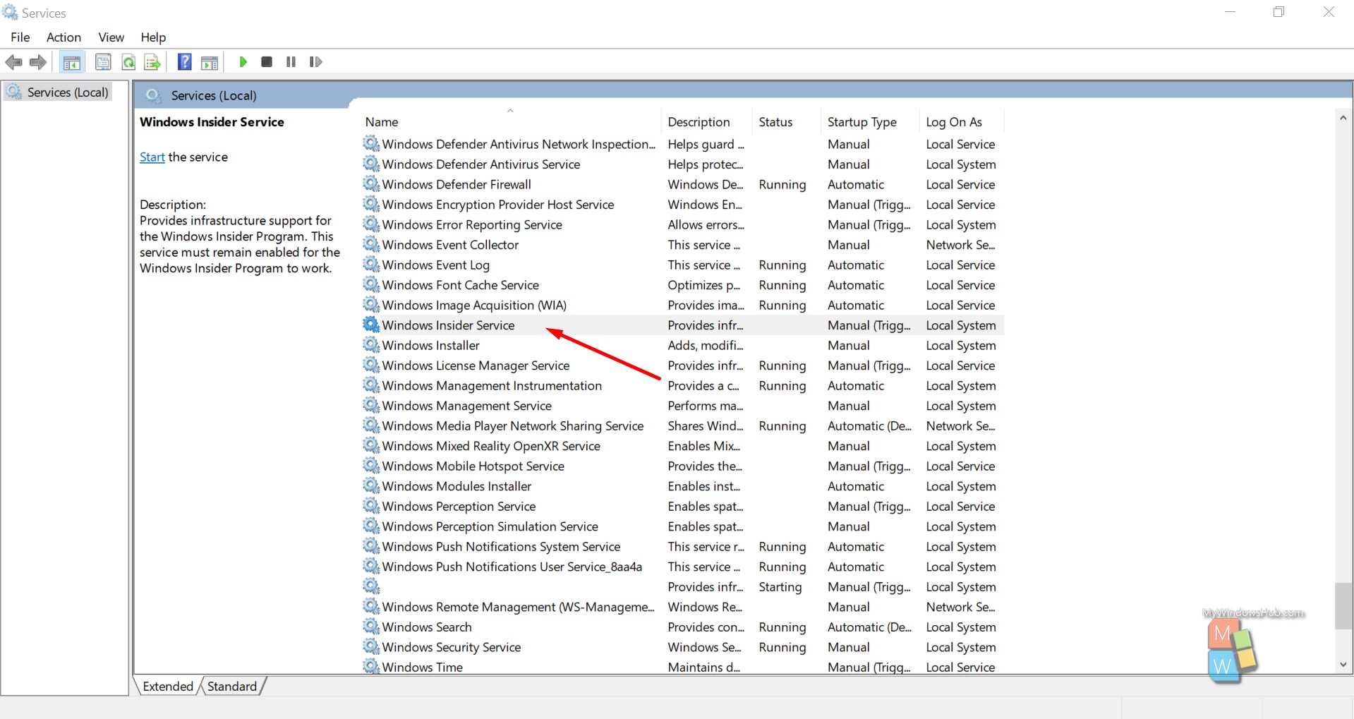Click the Start the service link
Image resolution: width=1354 pixels, height=719 pixels.
[x=152, y=157]
